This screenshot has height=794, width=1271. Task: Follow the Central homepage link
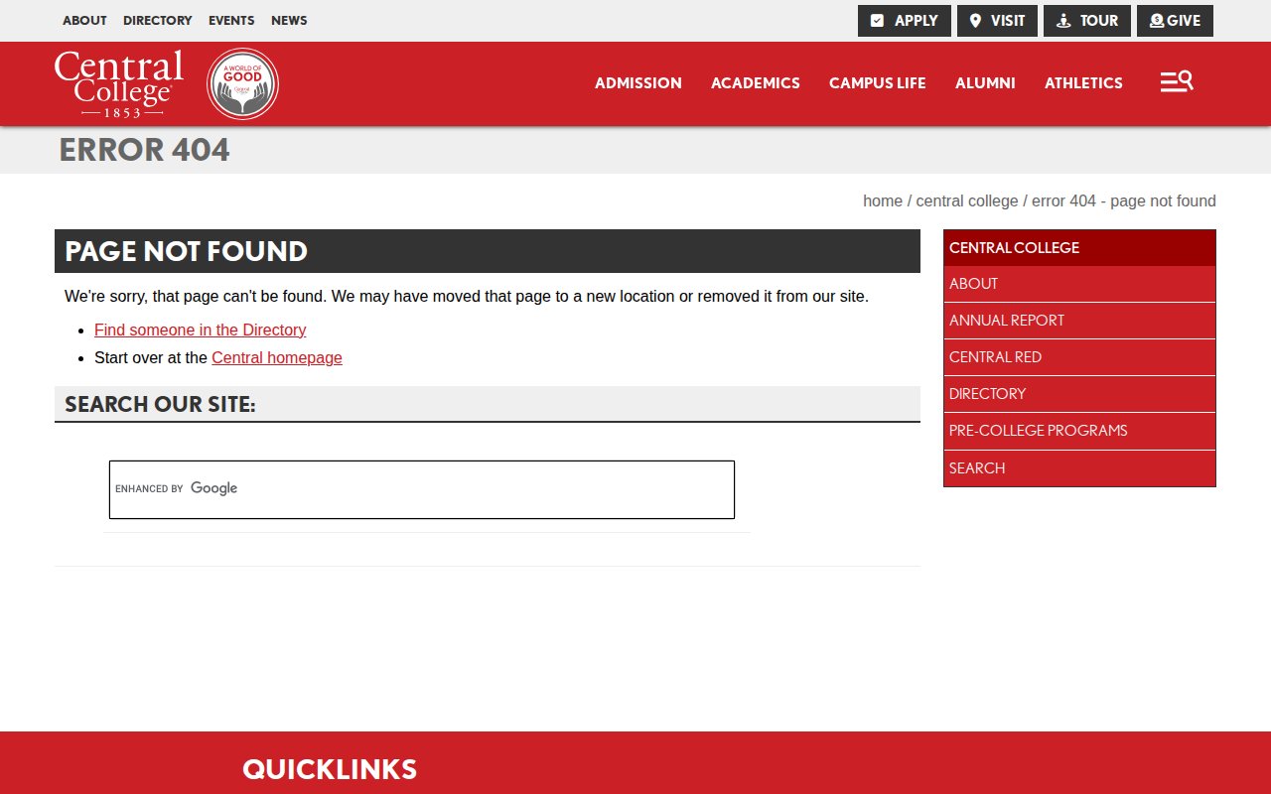276,357
